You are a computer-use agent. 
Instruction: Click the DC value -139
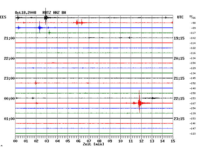[x=192, y=113]
